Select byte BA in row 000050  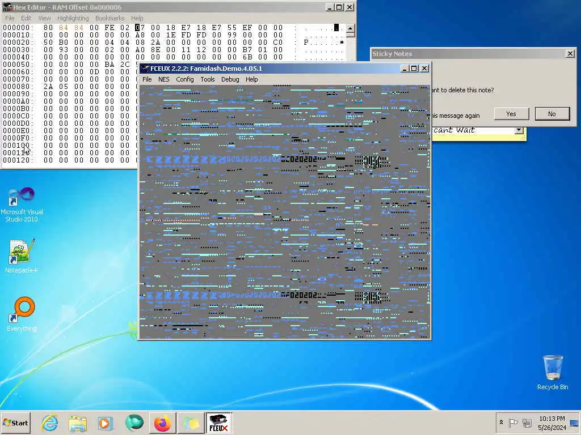click(110, 65)
